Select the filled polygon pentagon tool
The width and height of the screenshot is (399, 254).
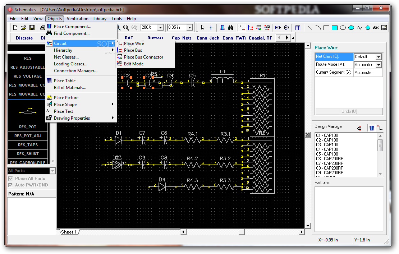click(x=368, y=28)
